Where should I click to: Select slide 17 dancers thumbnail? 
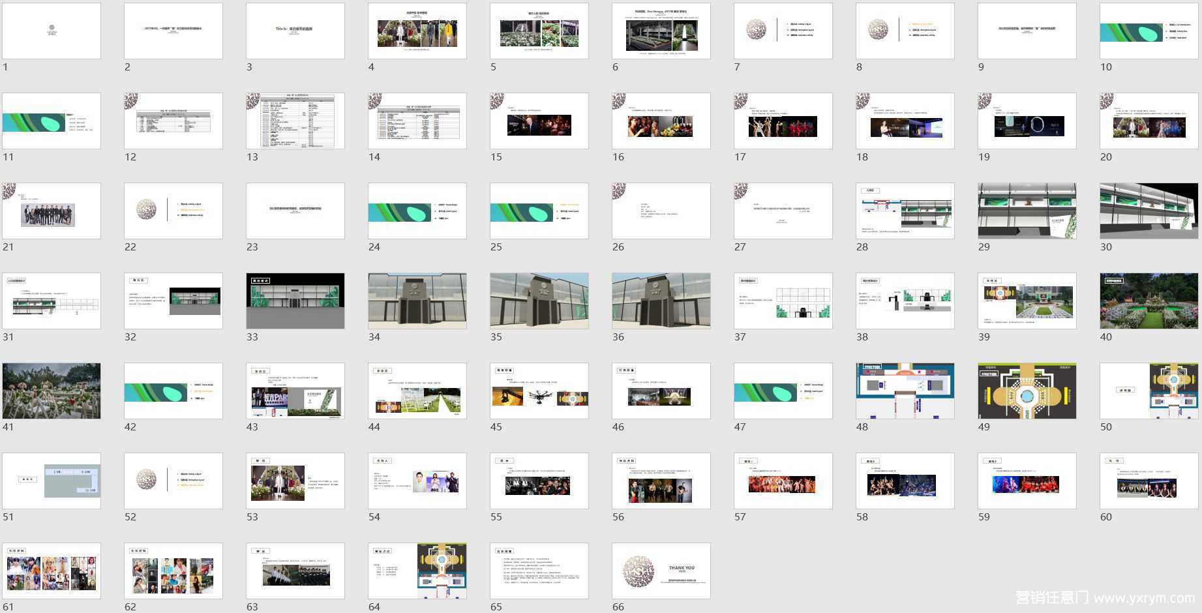tap(783, 121)
